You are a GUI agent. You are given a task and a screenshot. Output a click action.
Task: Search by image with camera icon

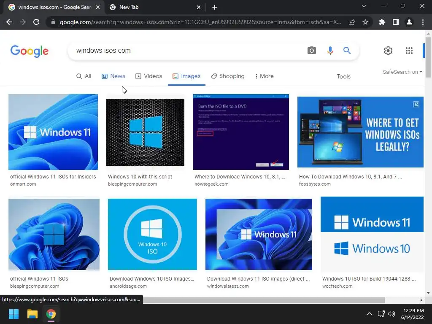click(312, 51)
